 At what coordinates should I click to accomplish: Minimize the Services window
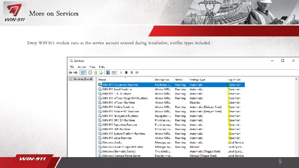click(272, 61)
